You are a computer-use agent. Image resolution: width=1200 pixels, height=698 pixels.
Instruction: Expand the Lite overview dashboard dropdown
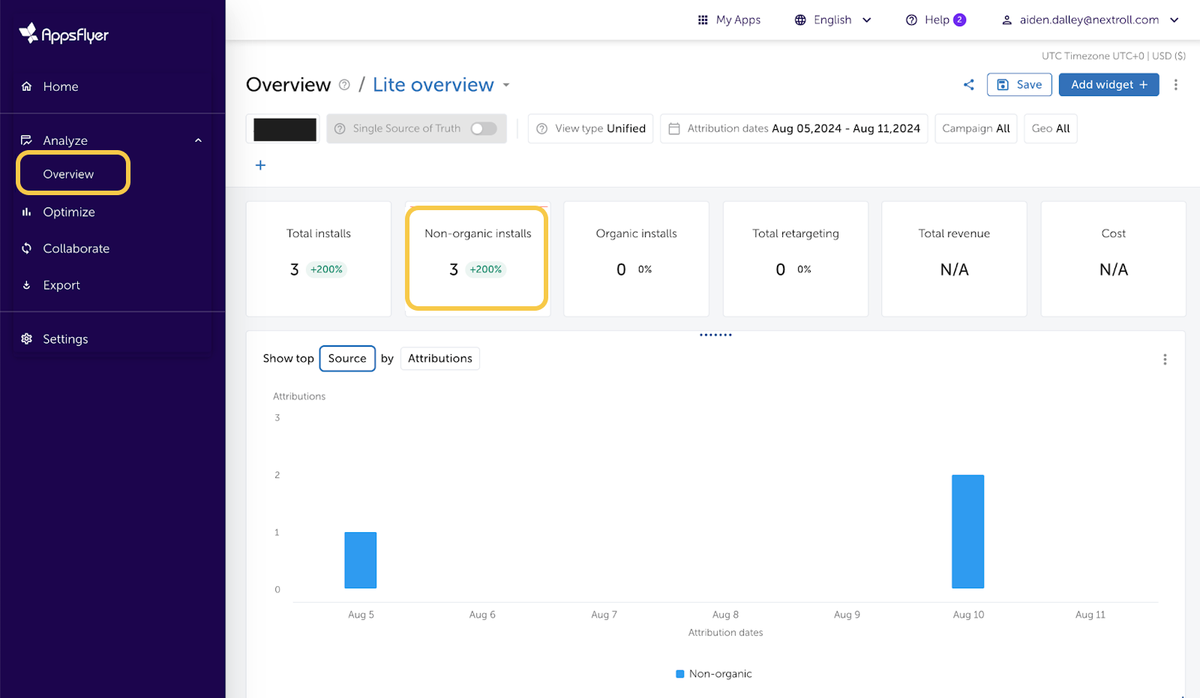506,85
